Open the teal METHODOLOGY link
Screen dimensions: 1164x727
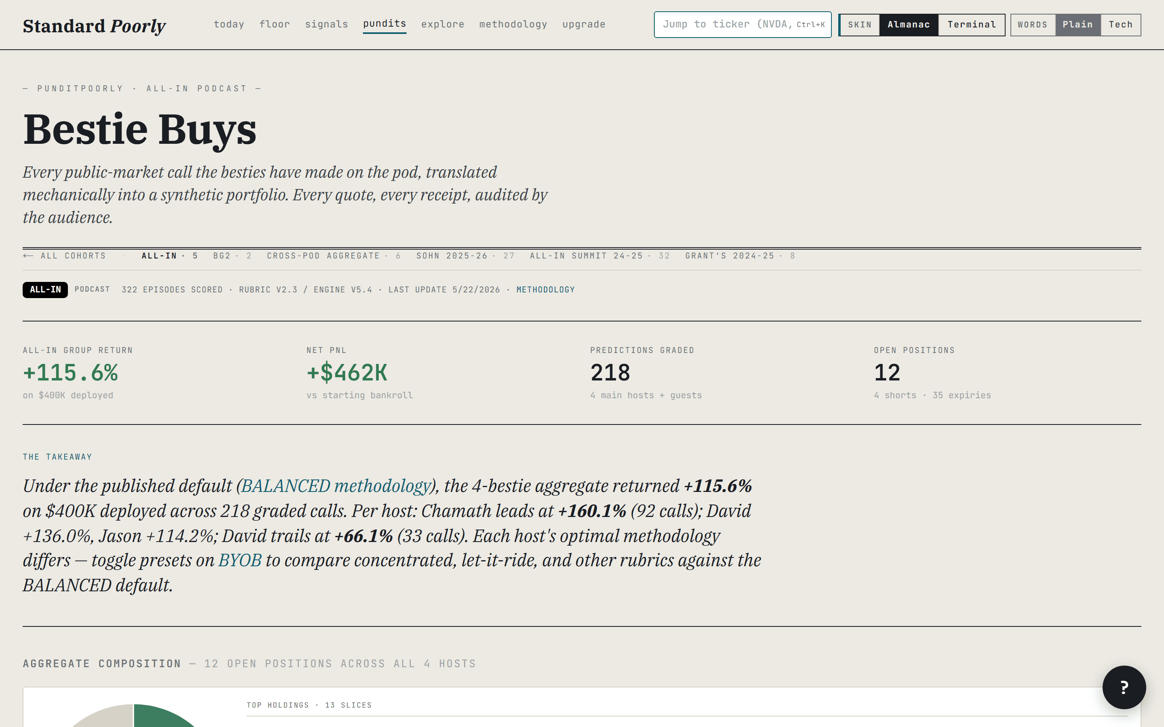[x=546, y=290]
